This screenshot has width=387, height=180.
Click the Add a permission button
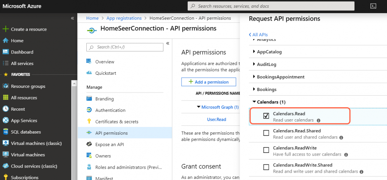pos(209,82)
